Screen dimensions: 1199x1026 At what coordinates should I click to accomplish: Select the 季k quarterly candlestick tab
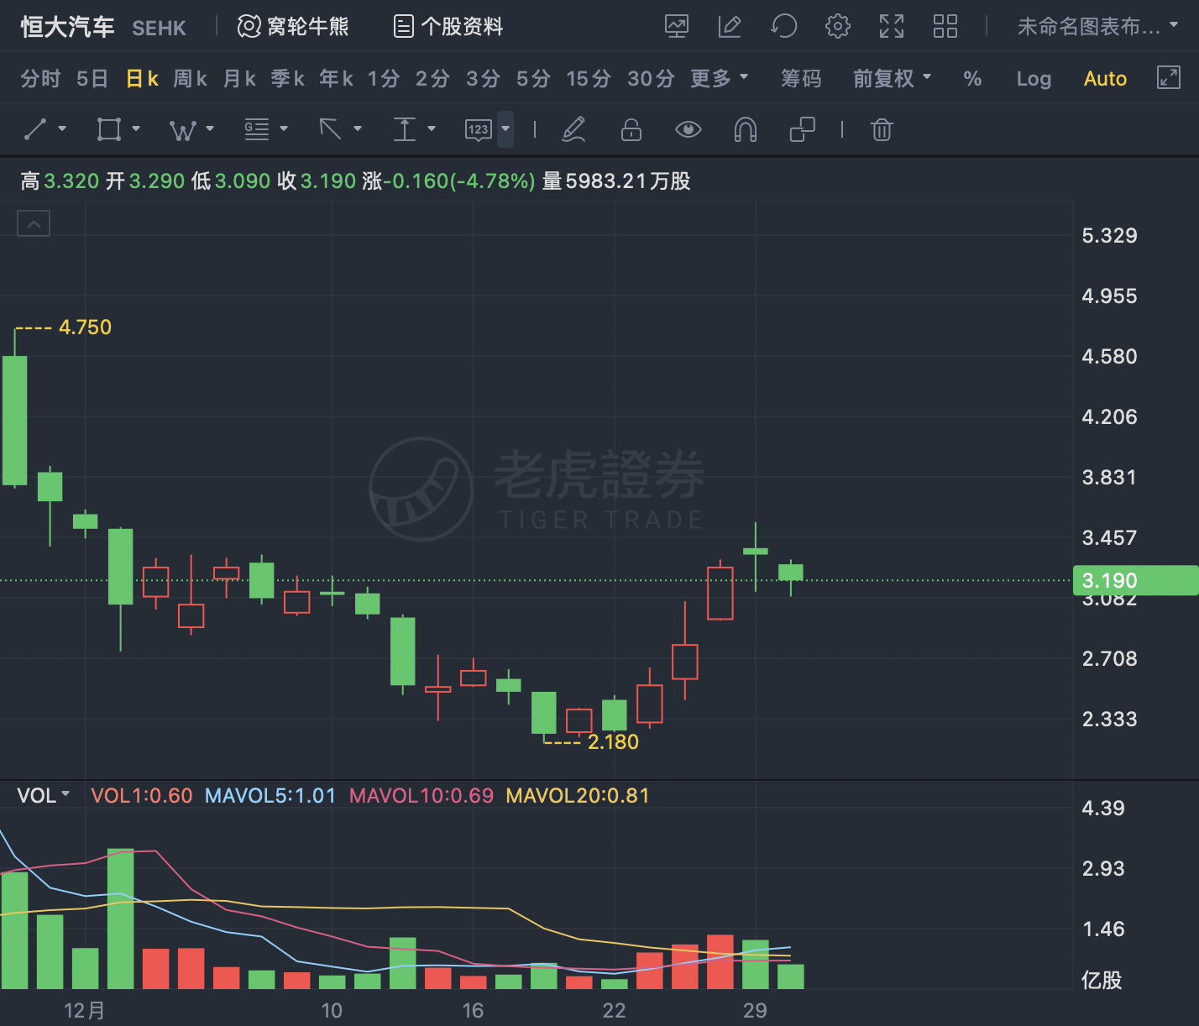pyautogui.click(x=288, y=79)
